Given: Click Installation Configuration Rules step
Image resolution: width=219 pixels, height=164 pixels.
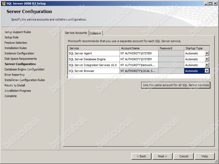Looking at the screenshot, I should coord(25,80).
